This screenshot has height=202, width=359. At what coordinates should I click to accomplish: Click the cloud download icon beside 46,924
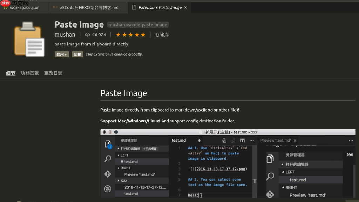coord(87,35)
